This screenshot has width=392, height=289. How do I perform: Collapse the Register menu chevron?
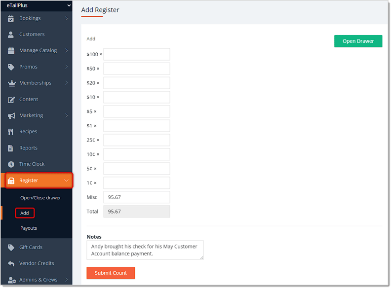coord(66,181)
